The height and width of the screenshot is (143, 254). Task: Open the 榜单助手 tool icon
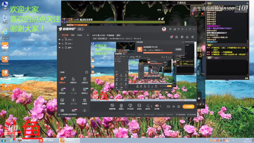coord(84,91)
